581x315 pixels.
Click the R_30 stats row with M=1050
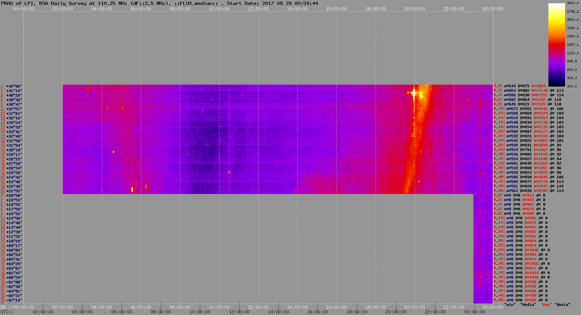(x=522, y=264)
